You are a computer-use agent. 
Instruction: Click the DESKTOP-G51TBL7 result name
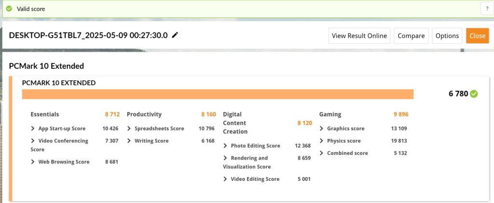click(x=88, y=35)
